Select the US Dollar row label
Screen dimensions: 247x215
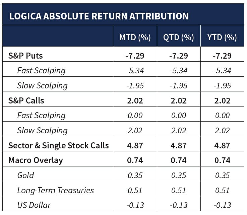[x=34, y=205]
